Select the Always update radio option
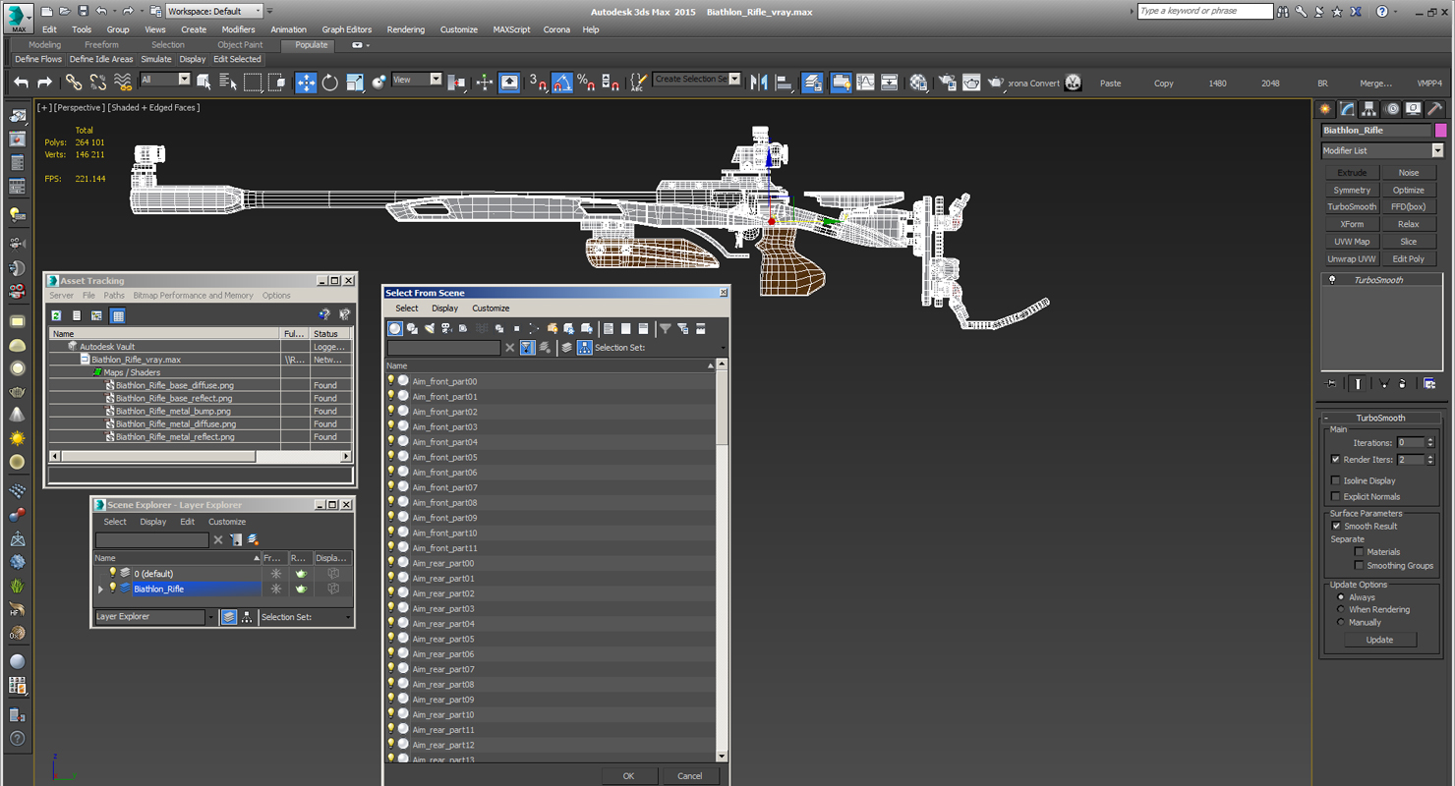The image size is (1455, 786). coord(1340,596)
